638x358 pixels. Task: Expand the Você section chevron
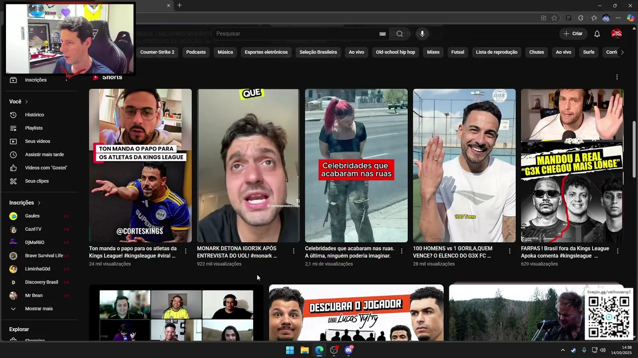(x=26, y=101)
